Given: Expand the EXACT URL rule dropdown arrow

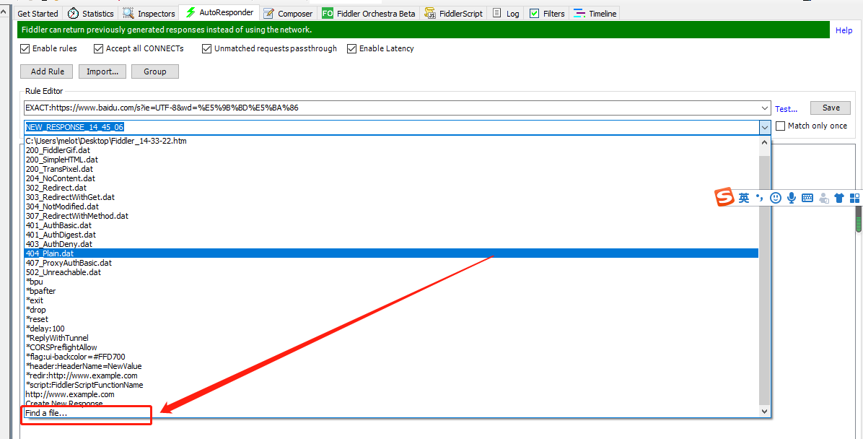Looking at the screenshot, I should [764, 108].
